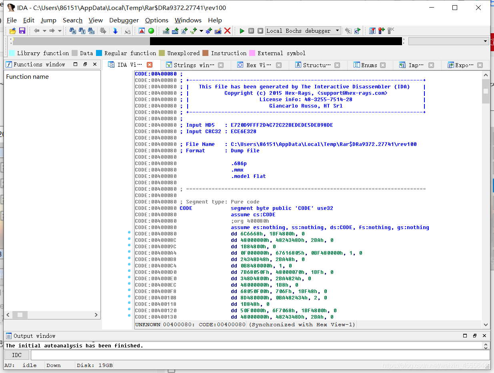494x373 pixels.
Task: Open the Search menu
Action: click(72, 20)
